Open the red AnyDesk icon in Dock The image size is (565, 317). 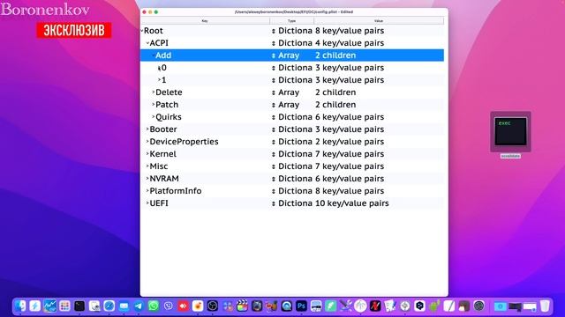click(x=183, y=306)
